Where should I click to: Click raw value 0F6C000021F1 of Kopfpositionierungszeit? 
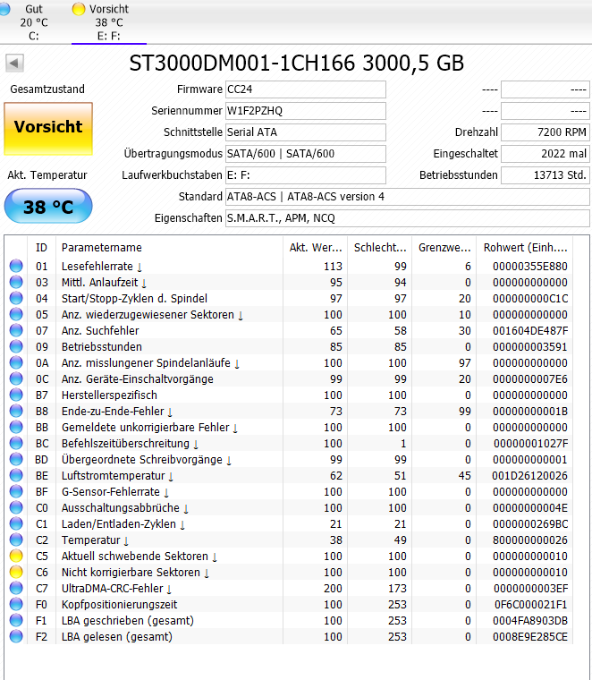(x=531, y=605)
